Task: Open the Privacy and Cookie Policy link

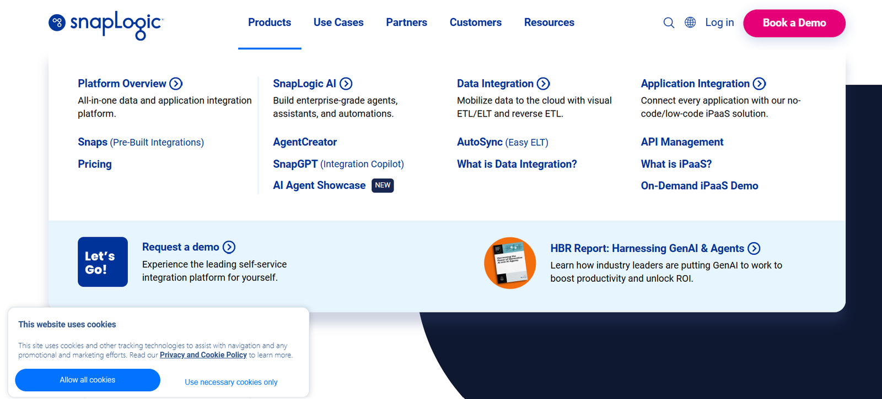Action: pyautogui.click(x=203, y=355)
